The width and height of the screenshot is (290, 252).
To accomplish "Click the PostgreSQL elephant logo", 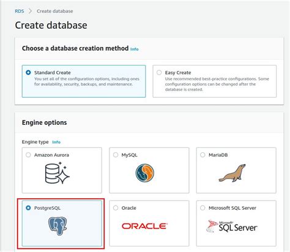I will coord(58,226).
